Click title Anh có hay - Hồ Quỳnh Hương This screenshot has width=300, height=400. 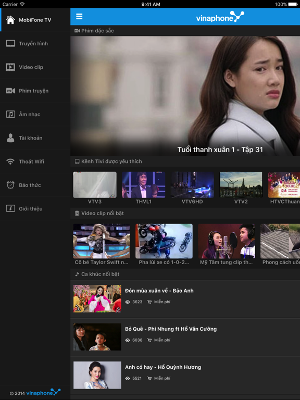pyautogui.click(x=163, y=367)
